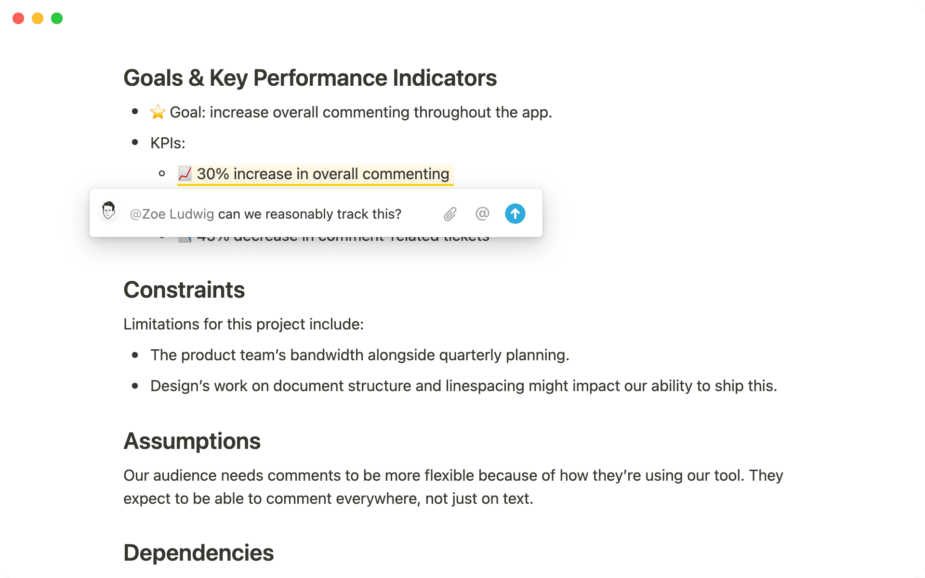Viewport: 925px width, 578px height.
Task: Click the star emoji next to the Goal bullet
Action: click(x=158, y=112)
